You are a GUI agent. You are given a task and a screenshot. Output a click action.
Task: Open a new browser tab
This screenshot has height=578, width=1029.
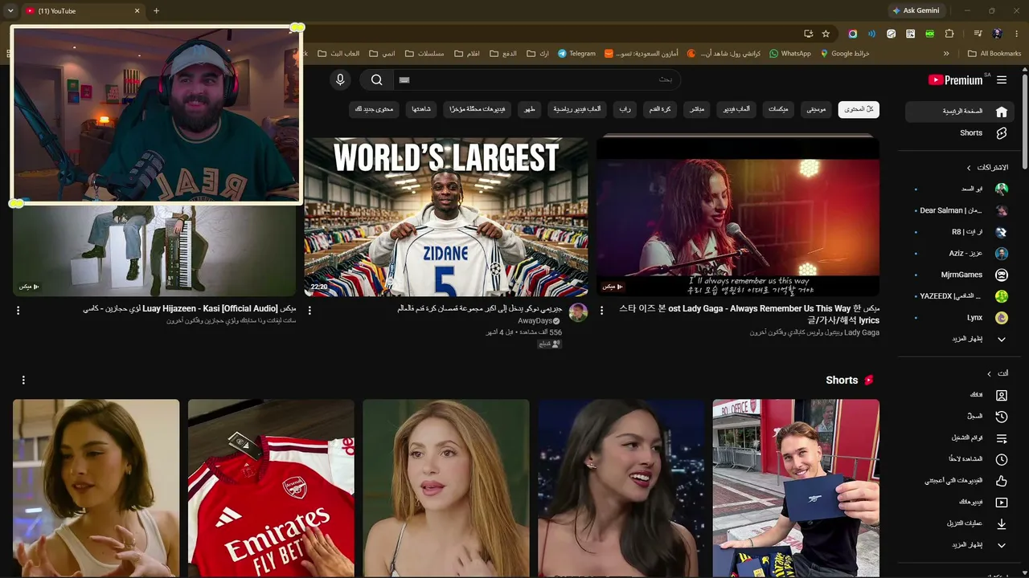coord(156,10)
